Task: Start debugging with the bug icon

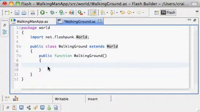Action: pos(52,12)
